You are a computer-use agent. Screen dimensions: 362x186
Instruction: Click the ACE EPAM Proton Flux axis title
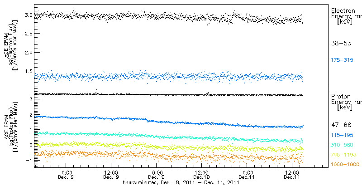(x=11, y=127)
